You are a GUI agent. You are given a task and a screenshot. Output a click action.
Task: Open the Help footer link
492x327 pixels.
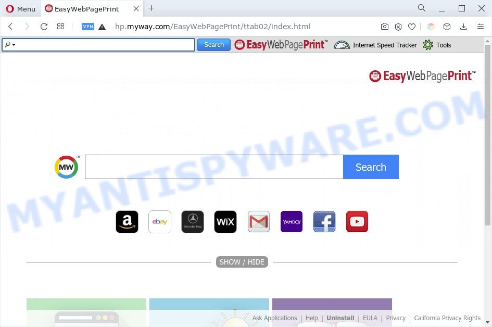click(311, 318)
